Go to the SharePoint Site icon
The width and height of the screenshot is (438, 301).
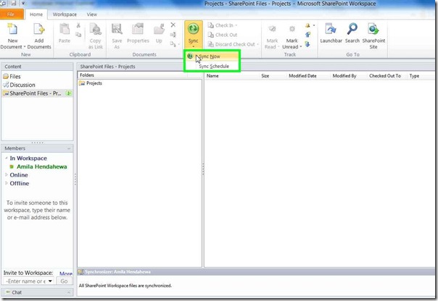click(373, 29)
